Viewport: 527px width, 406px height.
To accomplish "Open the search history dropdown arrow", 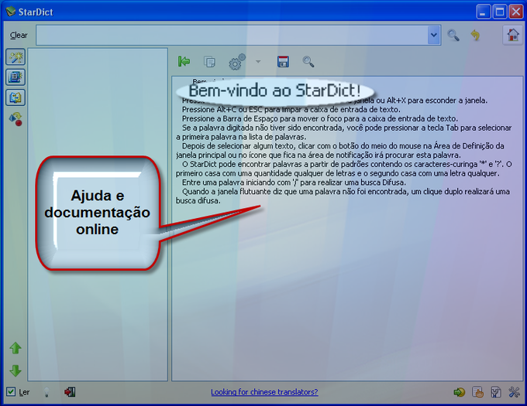I will click(x=434, y=35).
